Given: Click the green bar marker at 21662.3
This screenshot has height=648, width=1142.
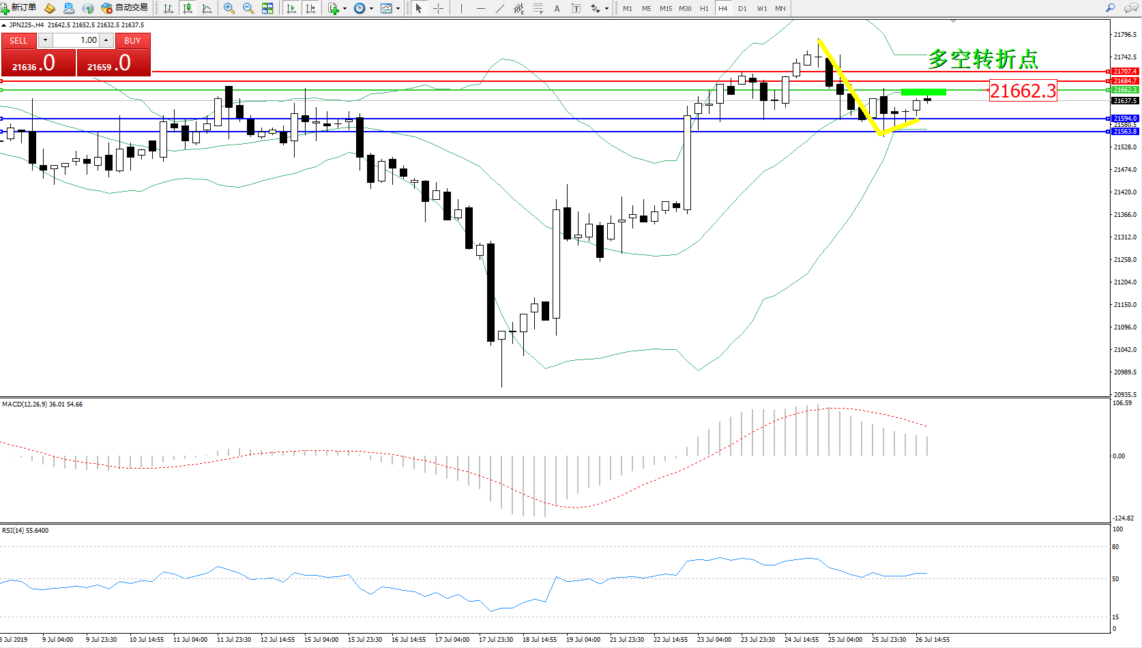Looking at the screenshot, I should tap(923, 92).
